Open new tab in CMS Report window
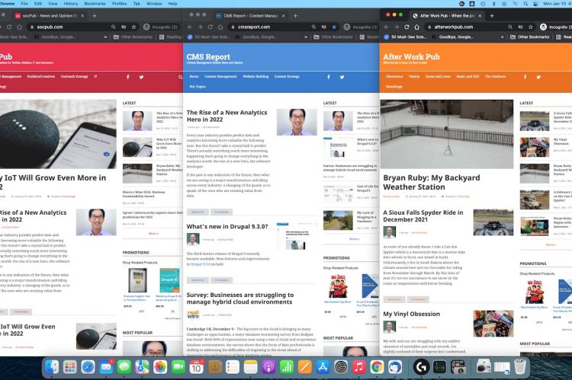This screenshot has width=572, height=380. (295, 16)
